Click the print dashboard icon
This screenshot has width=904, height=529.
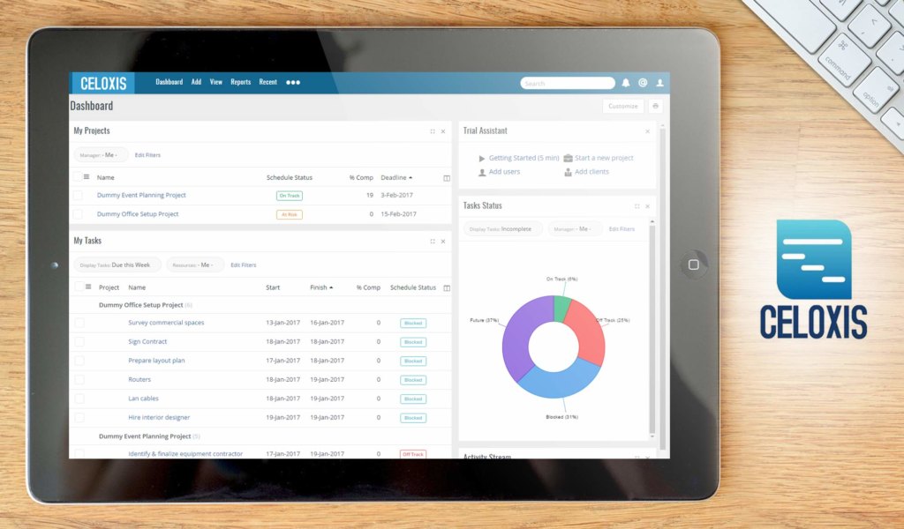coord(655,106)
